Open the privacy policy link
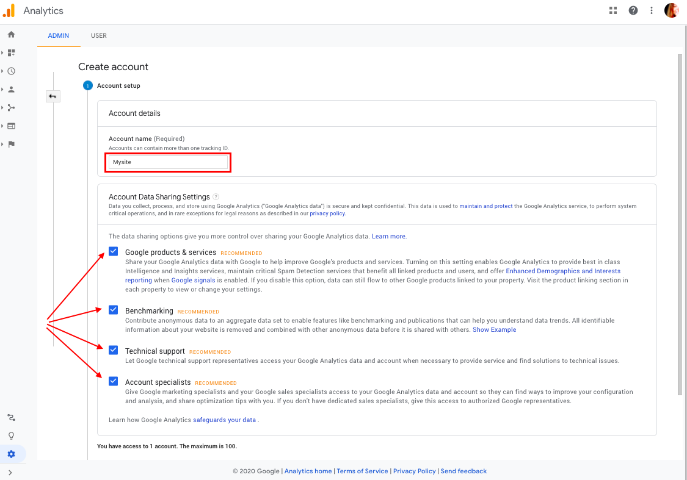Screen dimensions: 687x480 point(327,213)
